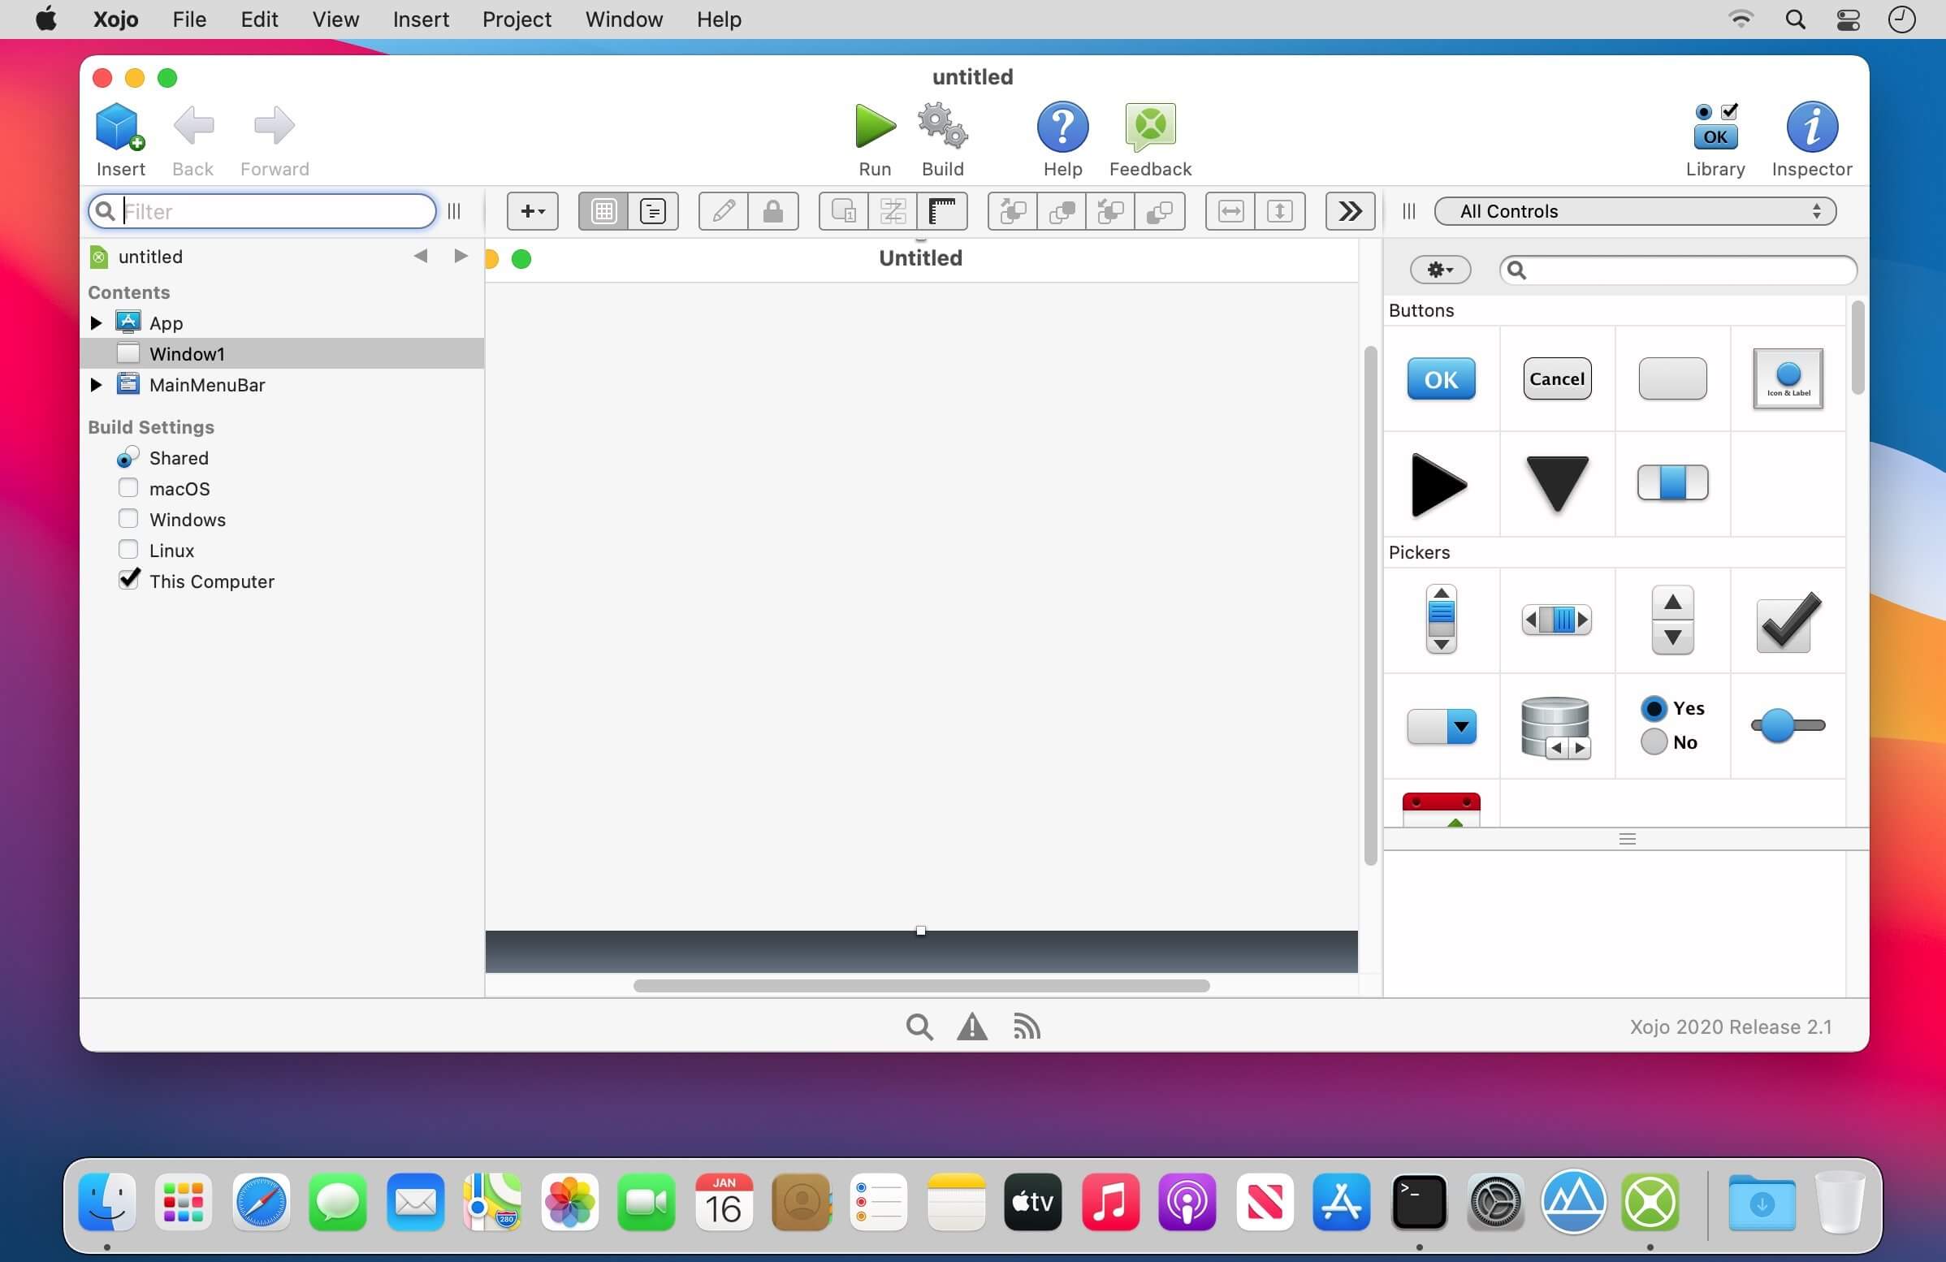Click the Insert cube icon
This screenshot has height=1262, width=1946.
[x=119, y=127]
